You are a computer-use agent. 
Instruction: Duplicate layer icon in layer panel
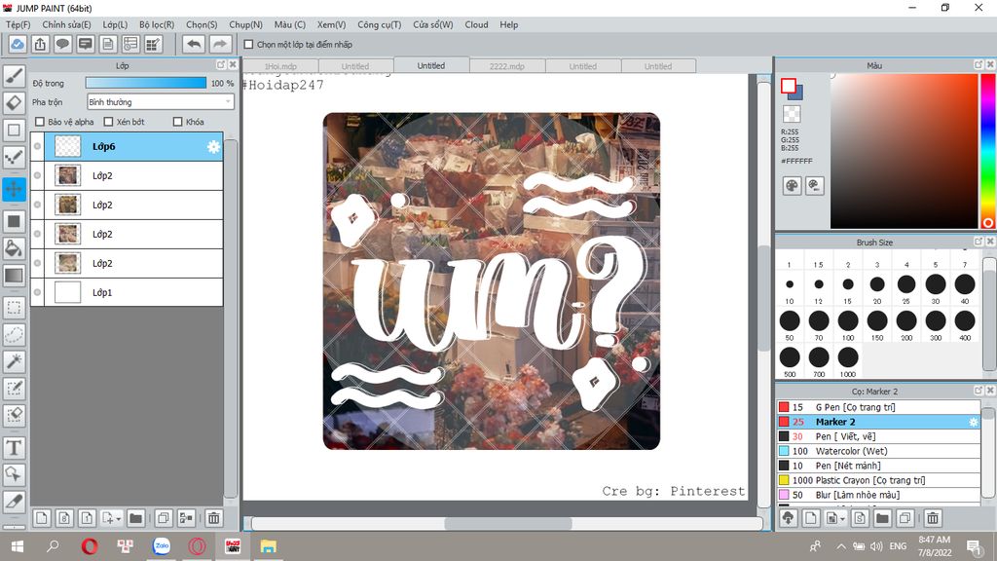click(164, 518)
